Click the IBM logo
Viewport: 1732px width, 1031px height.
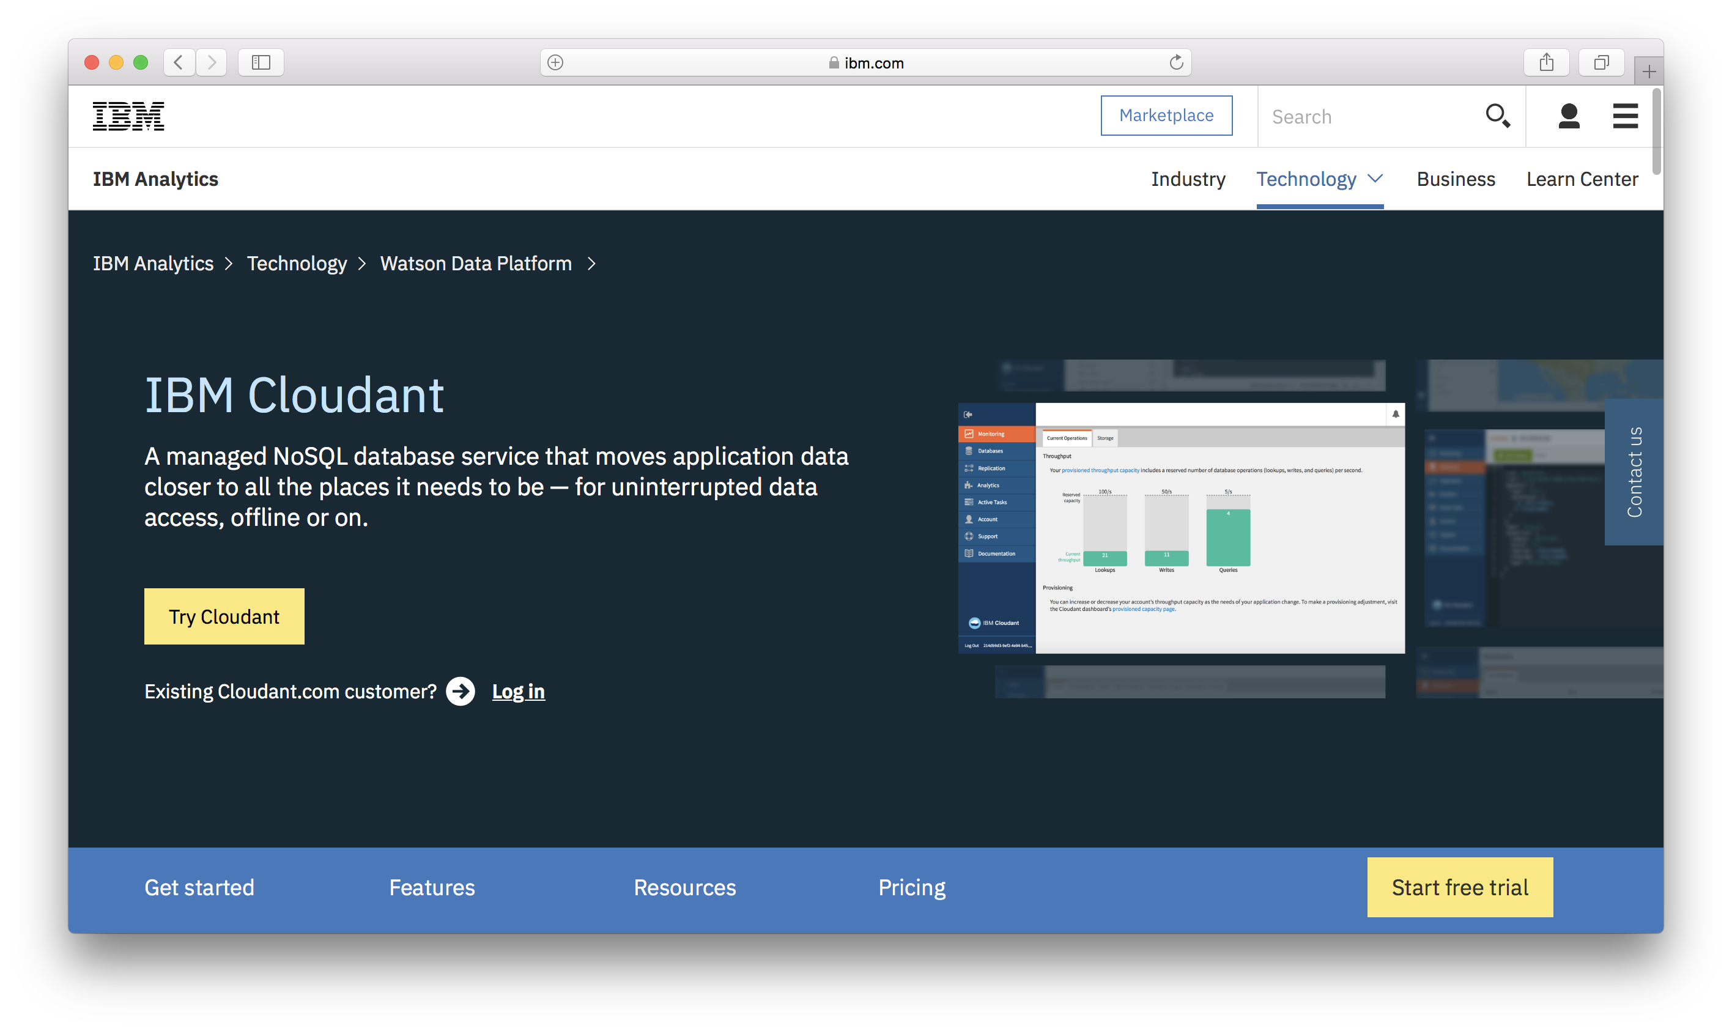[128, 116]
